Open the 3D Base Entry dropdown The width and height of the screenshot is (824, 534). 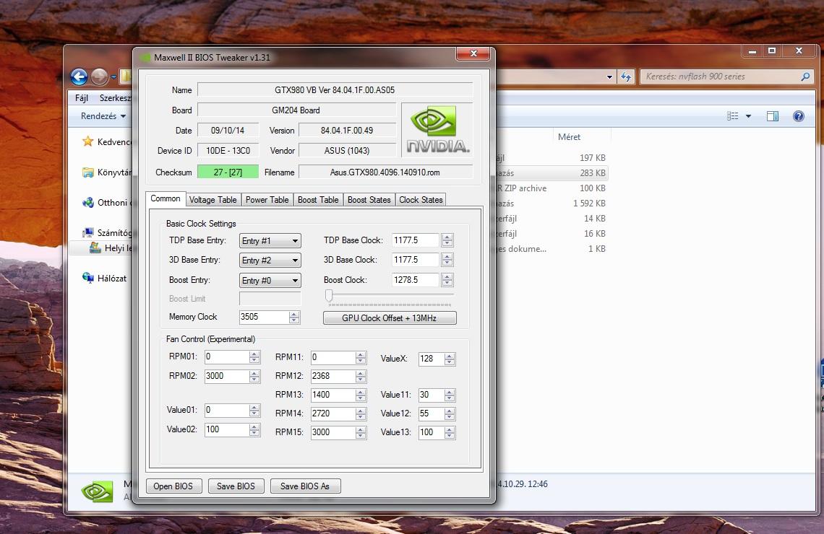(270, 261)
